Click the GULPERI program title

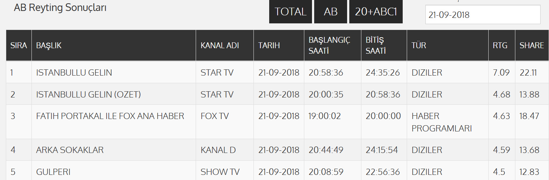[x=53, y=172]
